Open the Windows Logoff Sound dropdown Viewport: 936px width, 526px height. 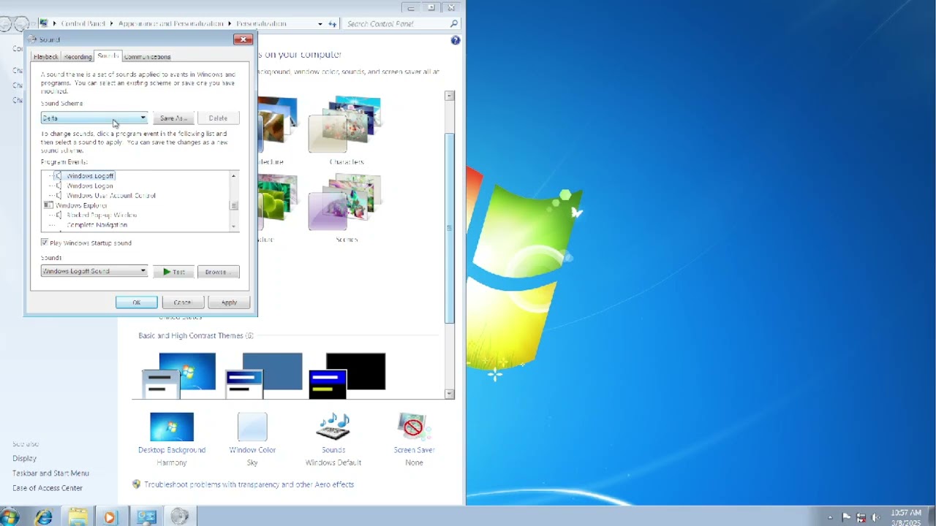click(x=94, y=271)
